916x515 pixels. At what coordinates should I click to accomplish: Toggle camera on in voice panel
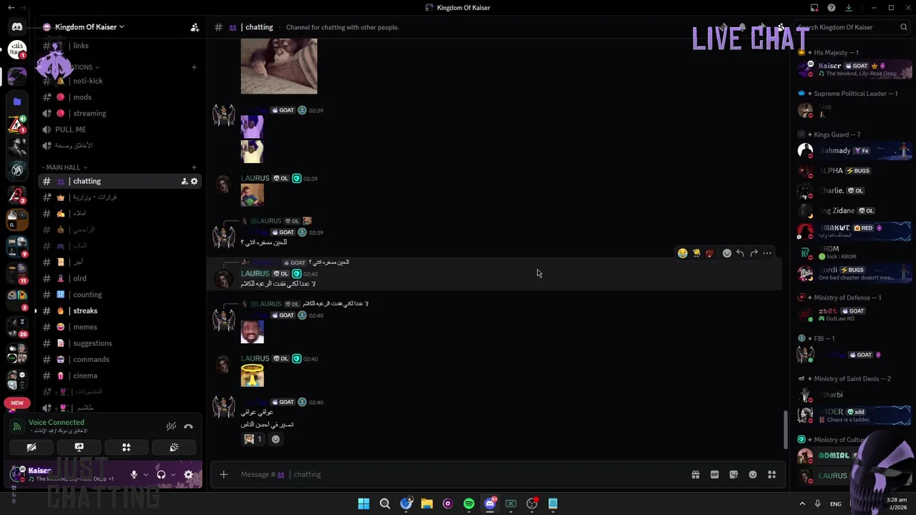tap(31, 447)
